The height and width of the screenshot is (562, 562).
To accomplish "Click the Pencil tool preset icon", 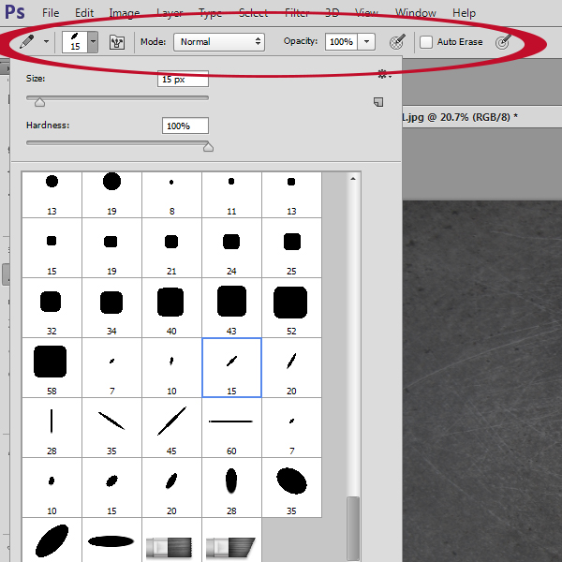I will pyautogui.click(x=27, y=42).
